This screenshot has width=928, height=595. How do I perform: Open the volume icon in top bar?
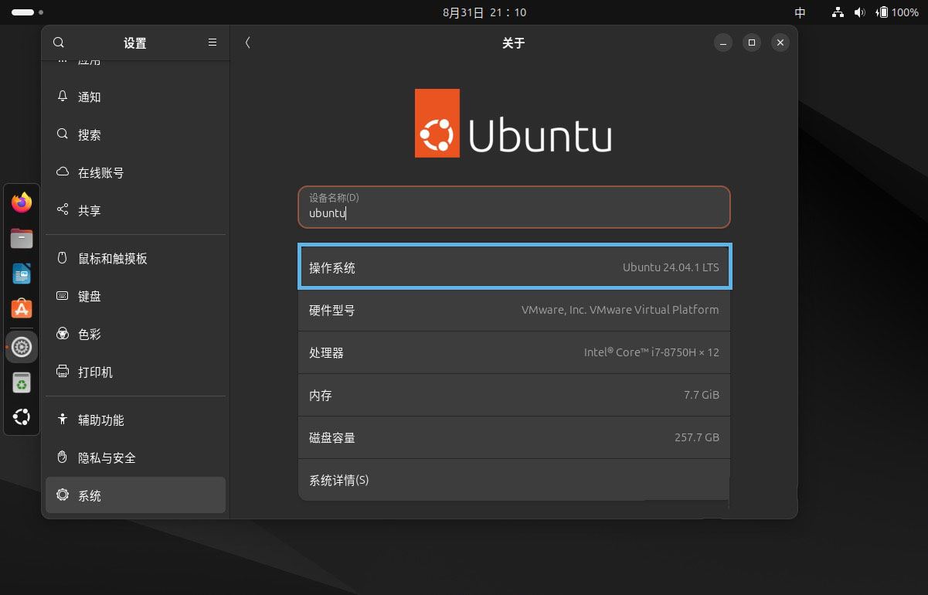(x=859, y=12)
